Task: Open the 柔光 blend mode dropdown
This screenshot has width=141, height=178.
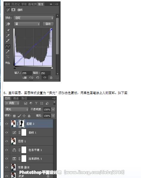Action: 16,110
